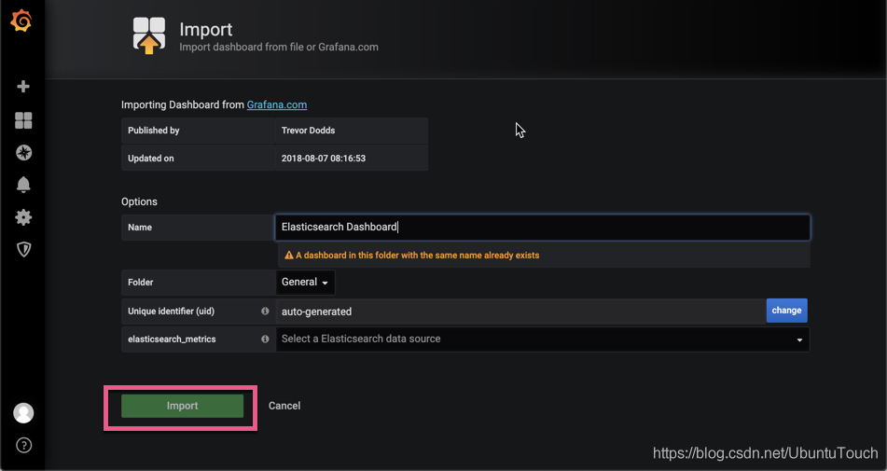The width and height of the screenshot is (887, 471).
Task: Click the elasticsearch_metrics label
Action: [172, 339]
